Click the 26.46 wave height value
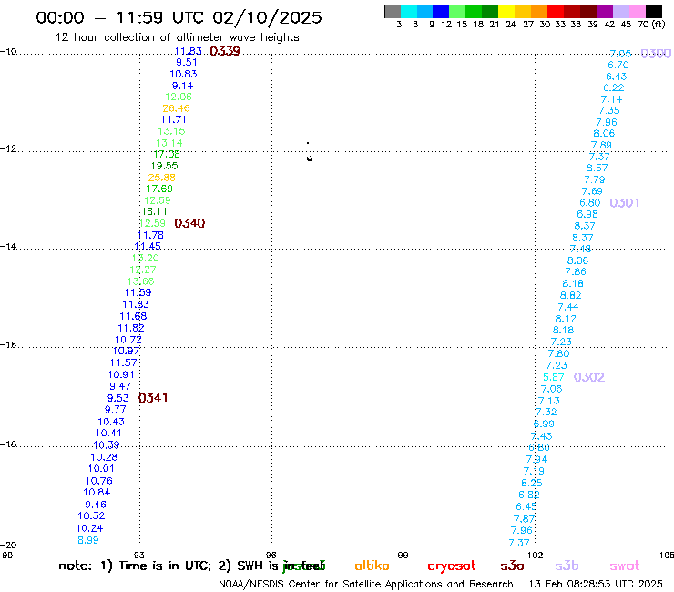 pyautogui.click(x=176, y=108)
